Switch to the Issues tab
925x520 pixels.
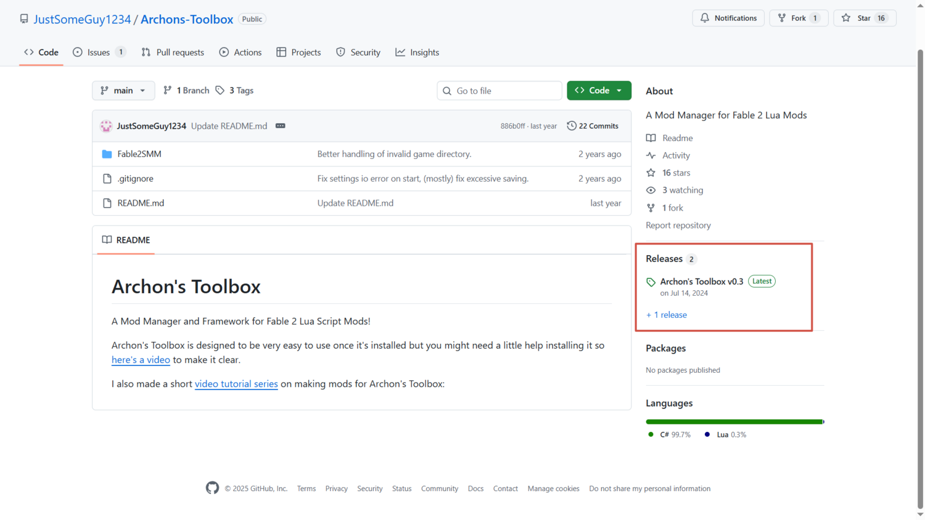99,52
